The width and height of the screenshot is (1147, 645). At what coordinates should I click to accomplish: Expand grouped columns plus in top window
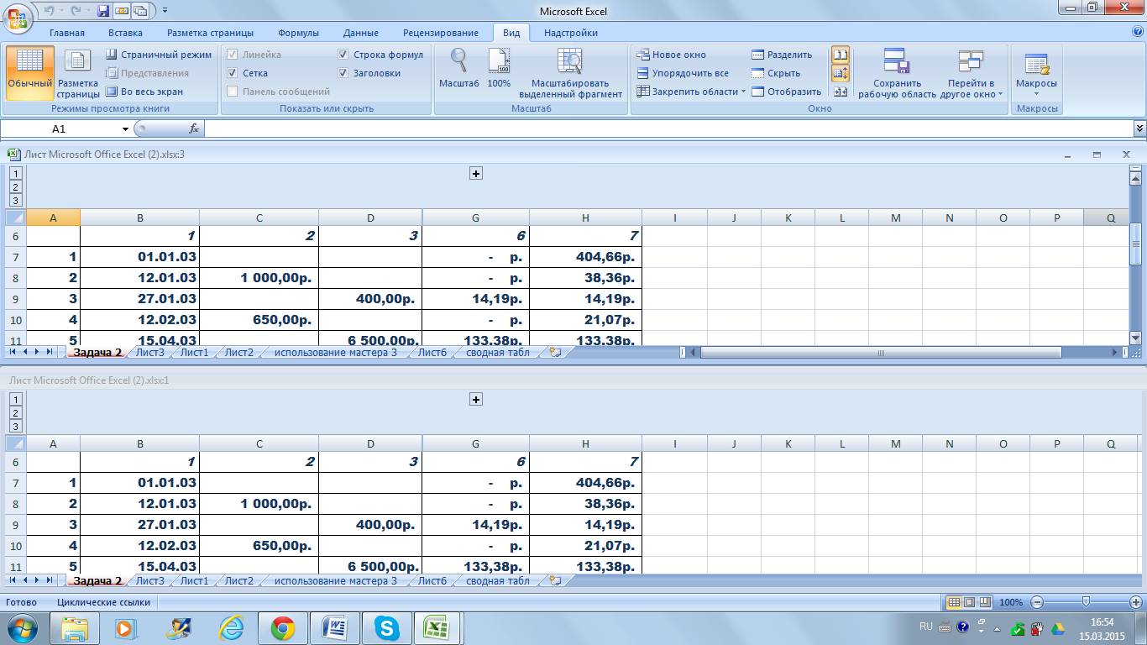(x=476, y=173)
